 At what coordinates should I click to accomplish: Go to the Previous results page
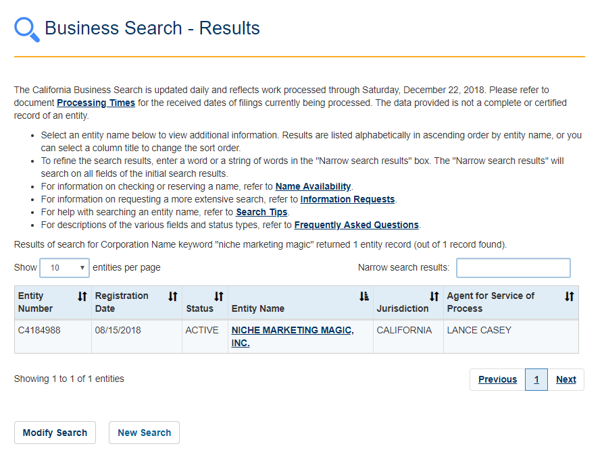pos(497,379)
